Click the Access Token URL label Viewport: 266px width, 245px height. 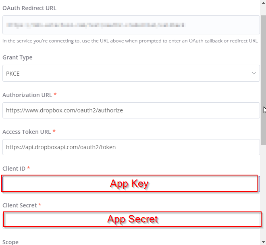click(x=27, y=132)
